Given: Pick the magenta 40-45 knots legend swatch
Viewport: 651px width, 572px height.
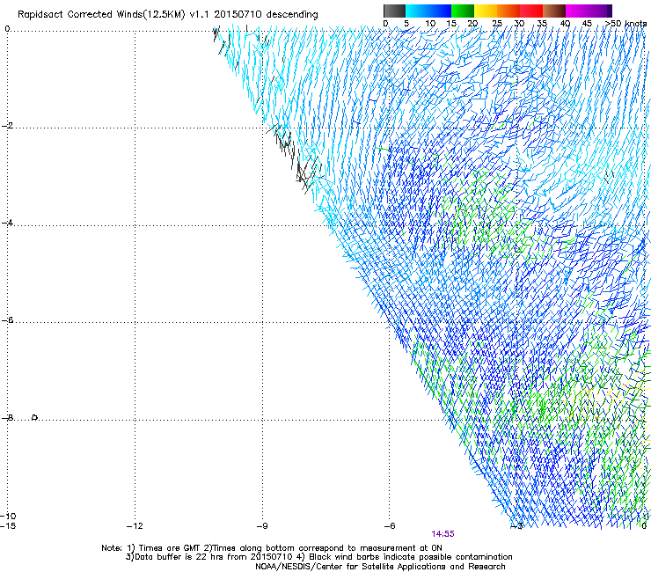Looking at the screenshot, I should tap(577, 11).
